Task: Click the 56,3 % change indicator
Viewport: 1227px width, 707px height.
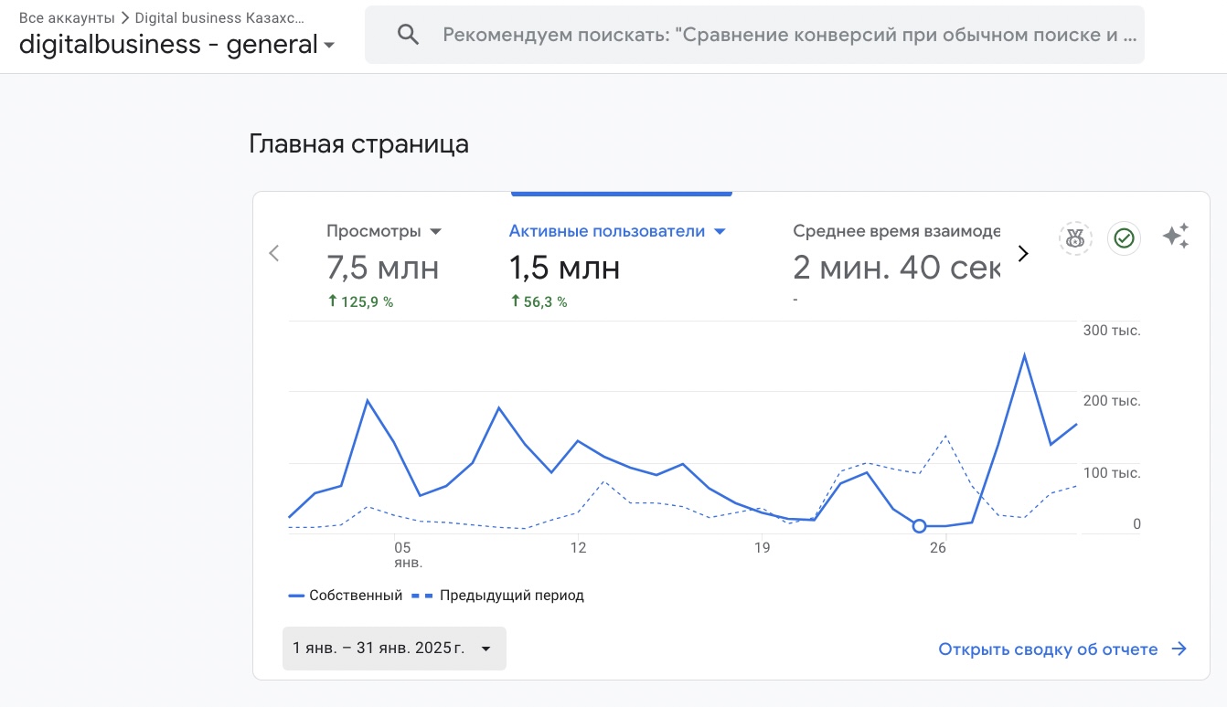Action: (539, 301)
